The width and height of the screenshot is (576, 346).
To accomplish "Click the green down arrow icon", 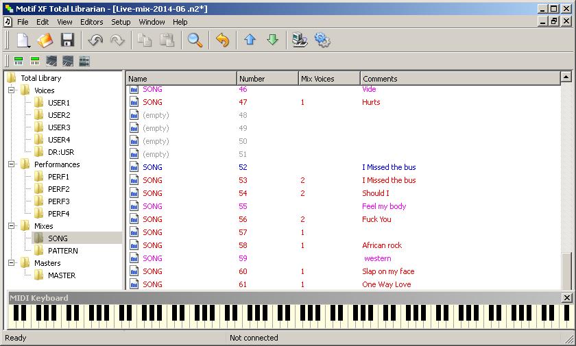I will pyautogui.click(x=273, y=40).
